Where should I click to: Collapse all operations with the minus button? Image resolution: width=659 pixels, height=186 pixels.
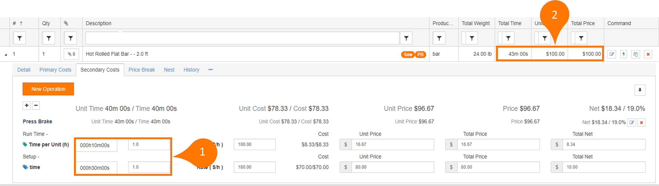36,105
